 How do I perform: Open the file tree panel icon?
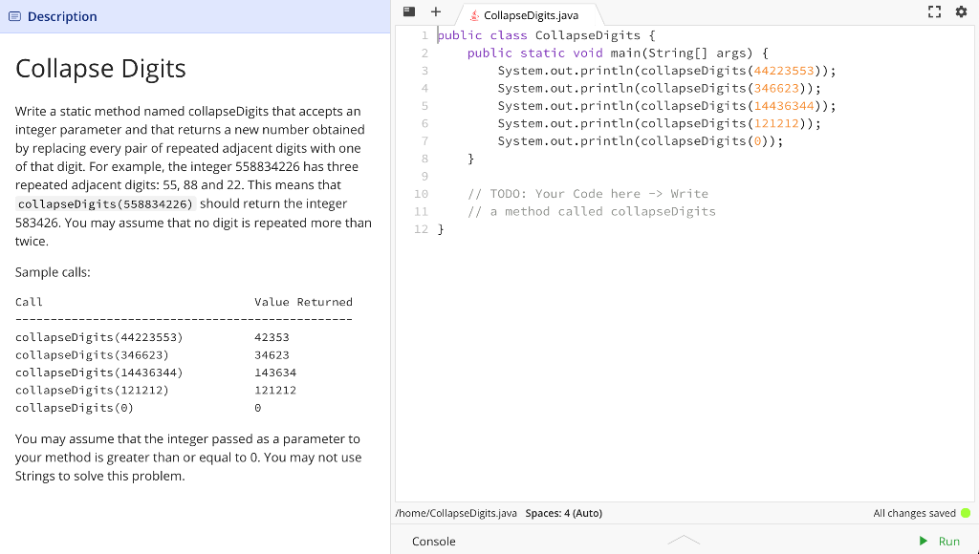(x=409, y=11)
